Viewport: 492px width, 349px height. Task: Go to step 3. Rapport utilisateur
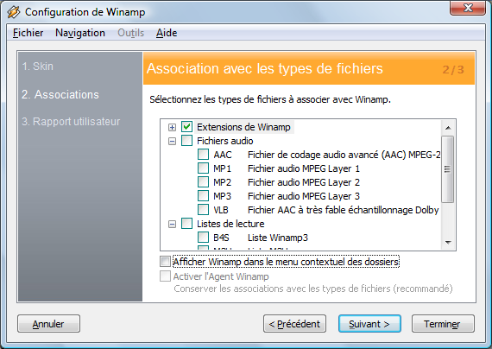(x=71, y=122)
